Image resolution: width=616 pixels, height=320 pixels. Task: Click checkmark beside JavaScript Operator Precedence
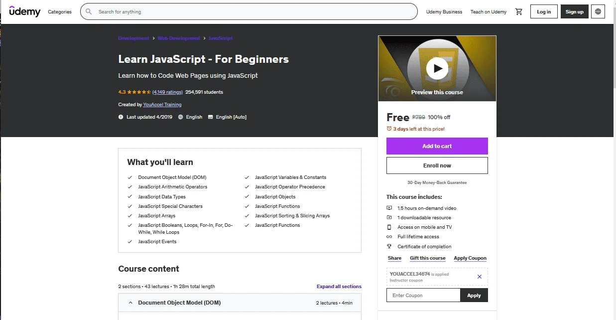coord(246,187)
